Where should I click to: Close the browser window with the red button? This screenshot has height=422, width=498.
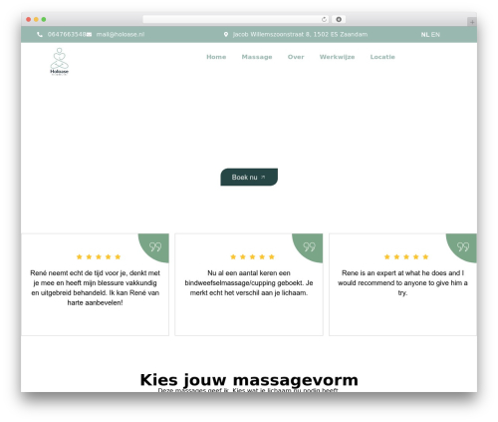[29, 20]
